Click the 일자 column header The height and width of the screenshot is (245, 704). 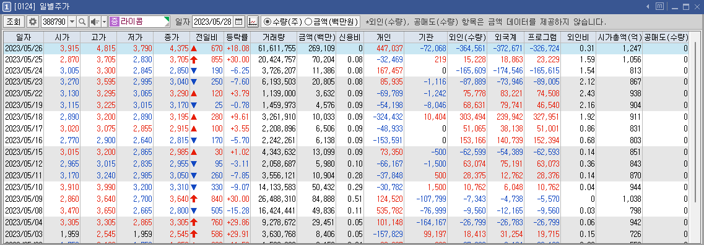pyautogui.click(x=23, y=37)
